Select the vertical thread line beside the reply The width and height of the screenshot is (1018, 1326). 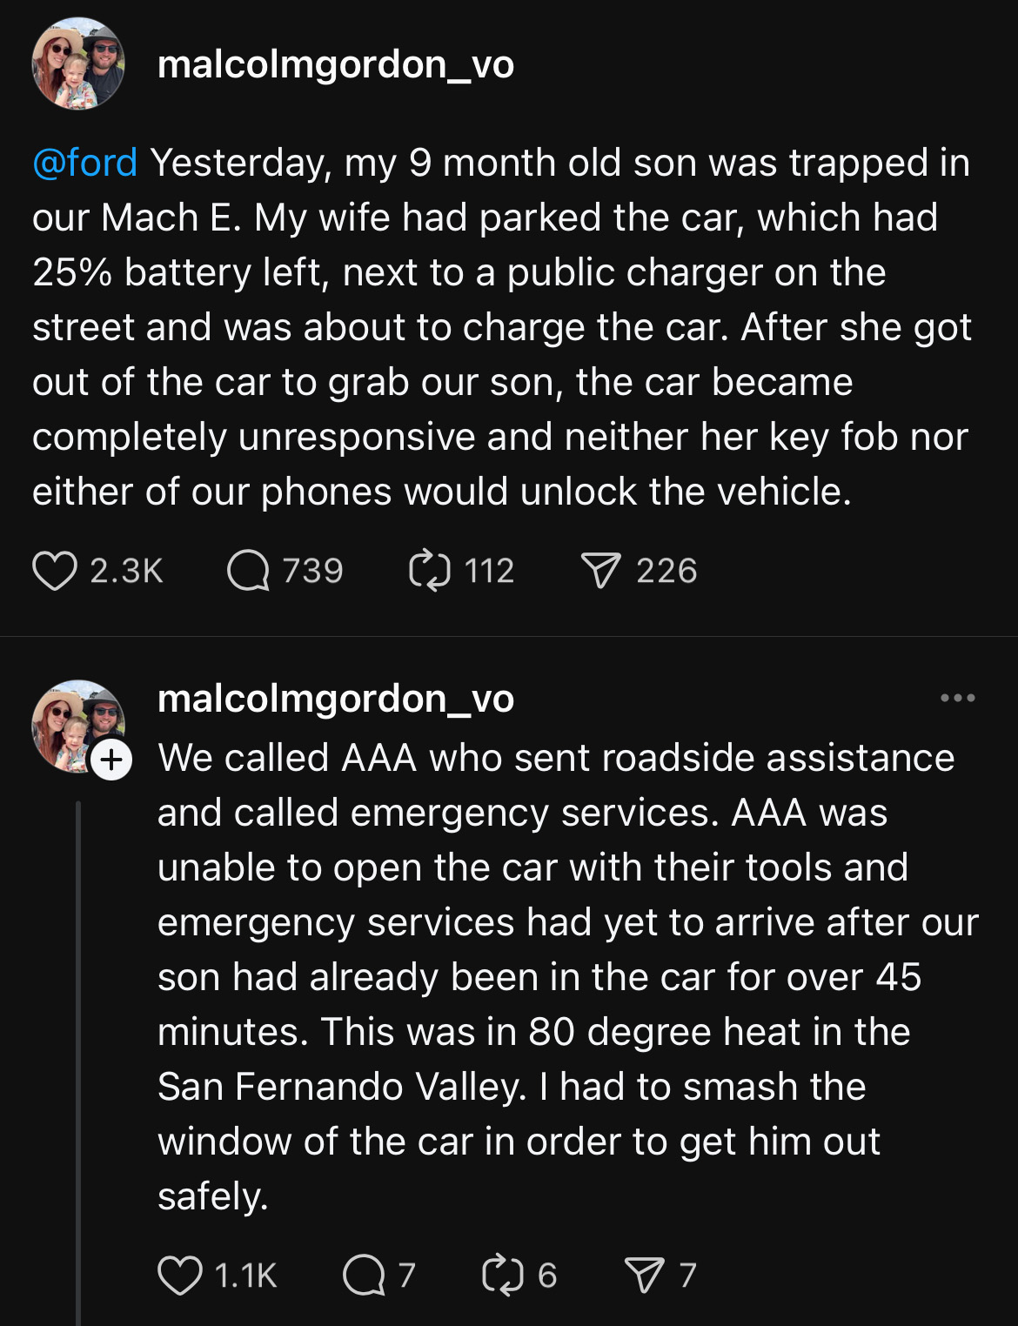tap(78, 1063)
